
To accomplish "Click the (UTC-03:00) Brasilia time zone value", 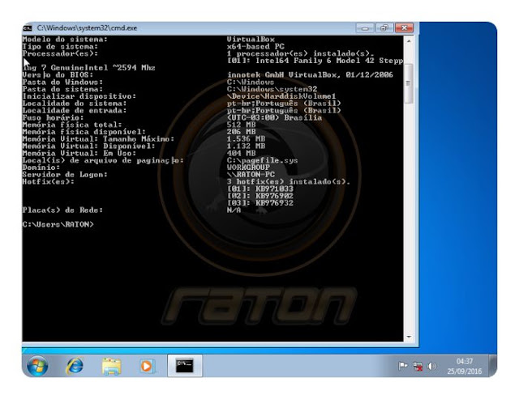I will click(x=274, y=117).
